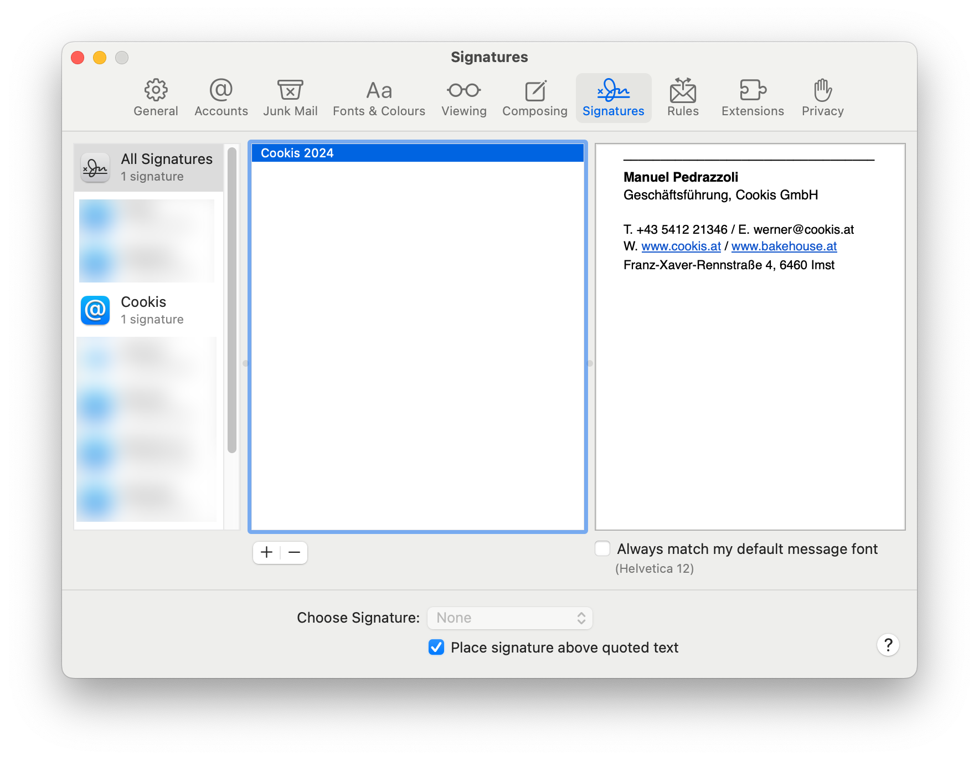Uncheck Place signature above quoted text
The height and width of the screenshot is (760, 979).
tap(436, 647)
